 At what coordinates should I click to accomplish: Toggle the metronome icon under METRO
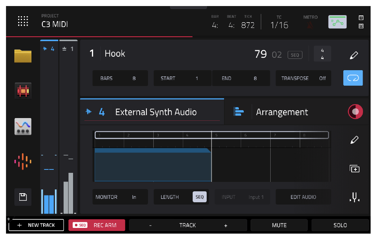pyautogui.click(x=310, y=25)
